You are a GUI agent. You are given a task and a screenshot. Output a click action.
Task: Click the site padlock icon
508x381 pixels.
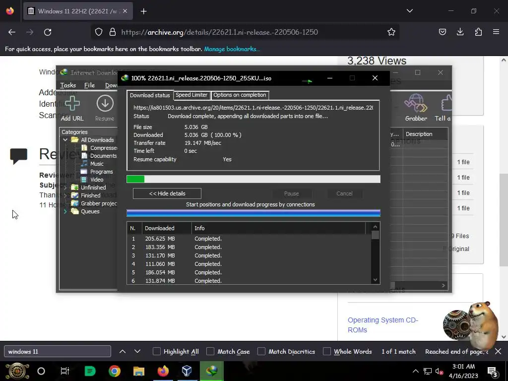(113, 32)
